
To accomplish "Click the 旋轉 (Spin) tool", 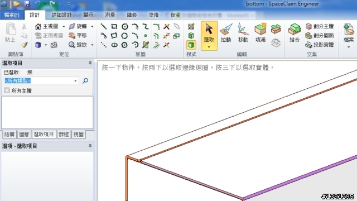I will [x=78, y=26].
